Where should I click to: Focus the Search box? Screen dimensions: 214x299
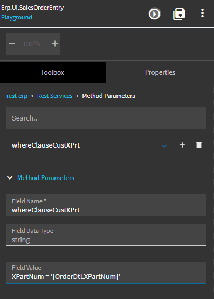(x=106, y=118)
